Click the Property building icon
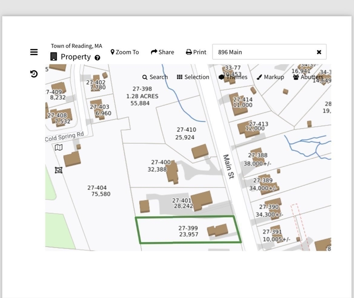Viewport: 354px width, 298px height. coord(54,57)
